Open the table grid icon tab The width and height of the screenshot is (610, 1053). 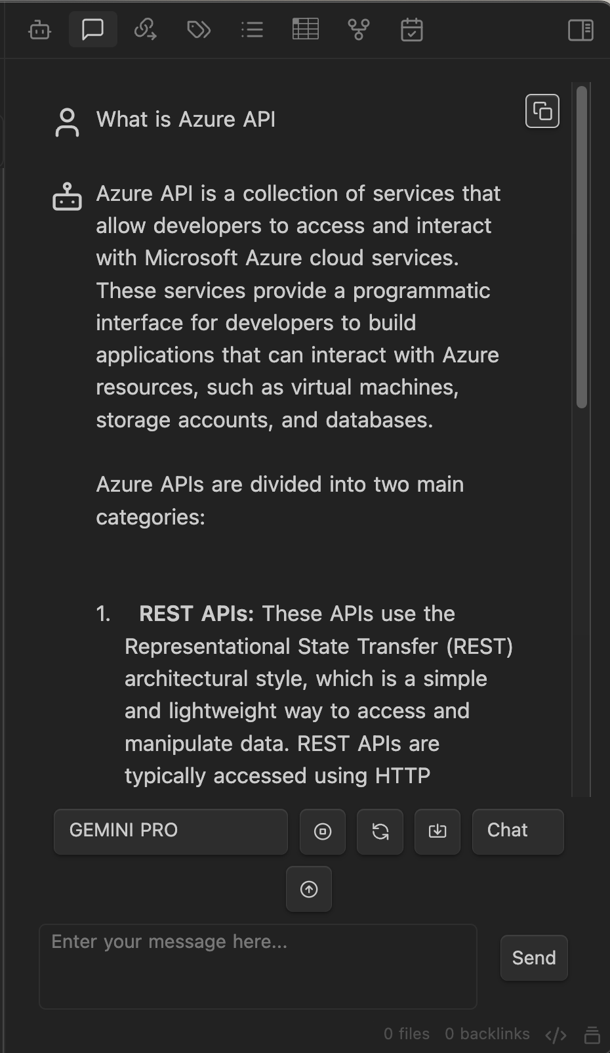[x=305, y=30]
